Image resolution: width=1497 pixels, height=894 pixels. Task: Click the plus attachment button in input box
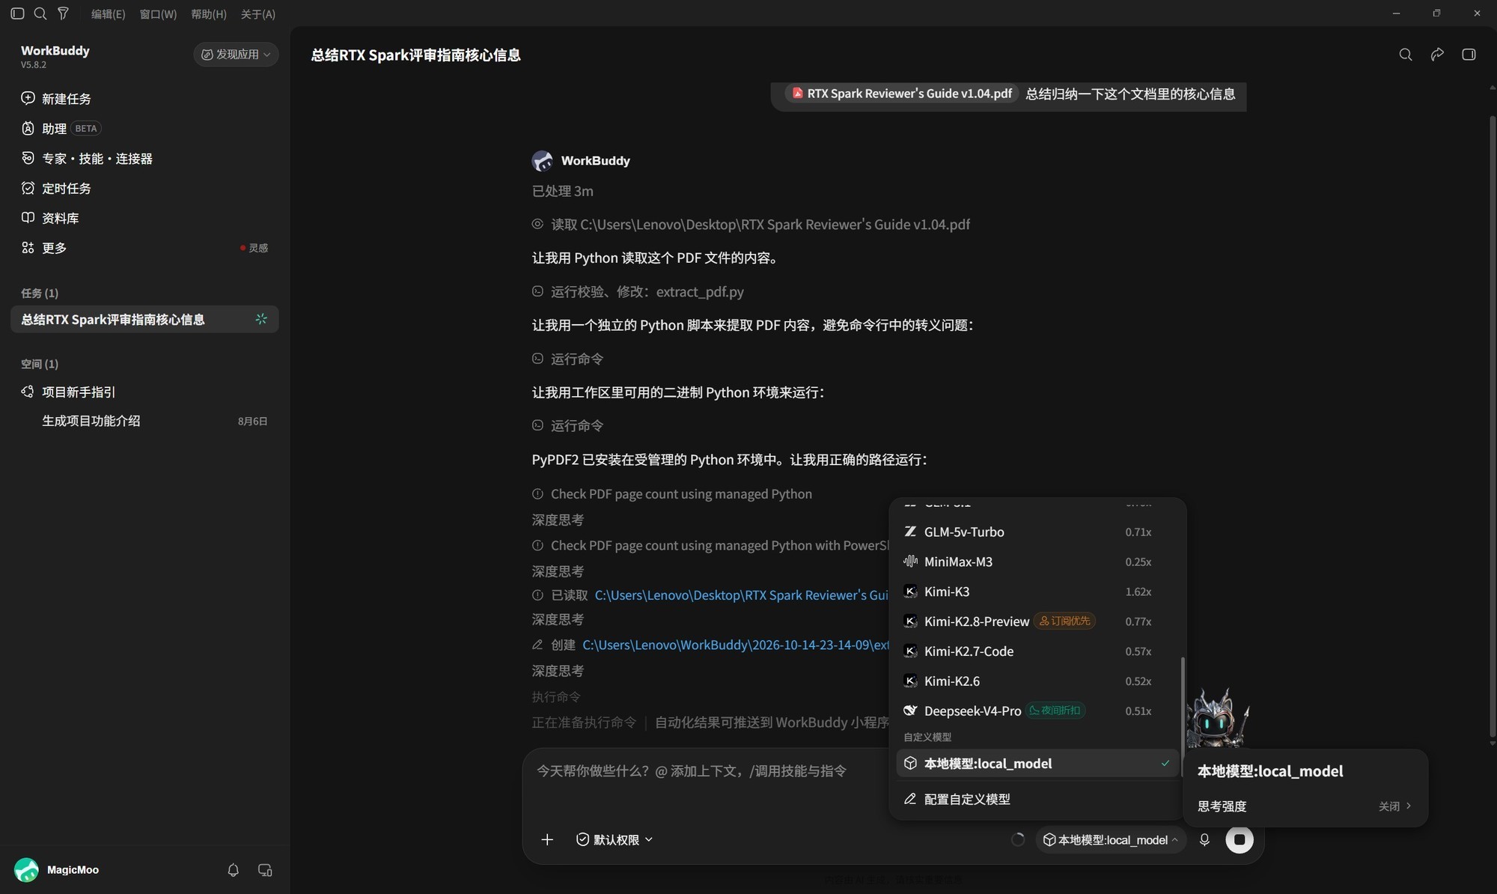547,839
